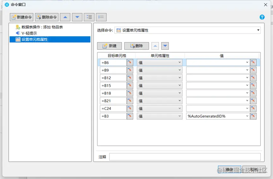The height and width of the screenshot is (179, 273).
Task: Click cell picker icon next to =C24
Action: (x=130, y=109)
